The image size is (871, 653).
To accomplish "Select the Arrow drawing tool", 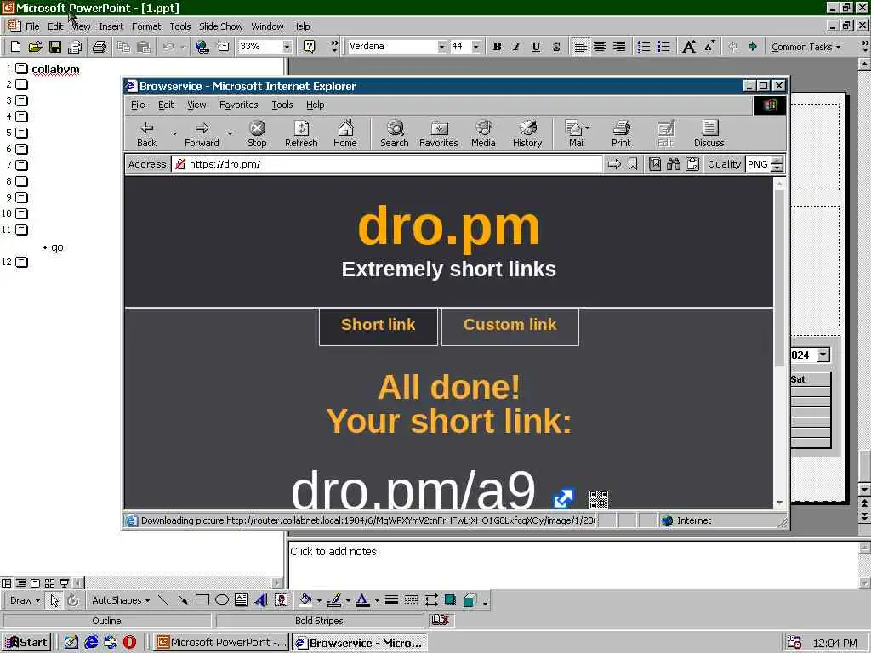I will [182, 600].
